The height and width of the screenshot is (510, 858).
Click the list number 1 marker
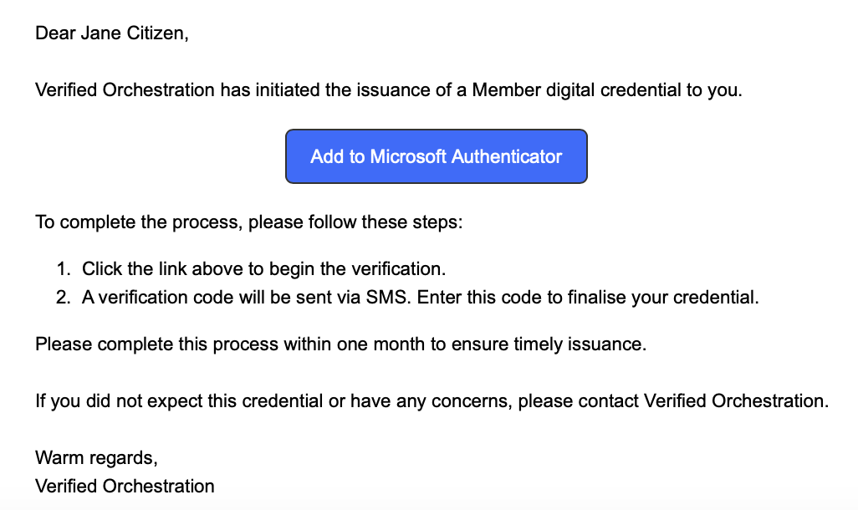64,268
